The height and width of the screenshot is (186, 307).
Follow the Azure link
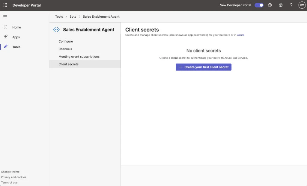[241, 35]
